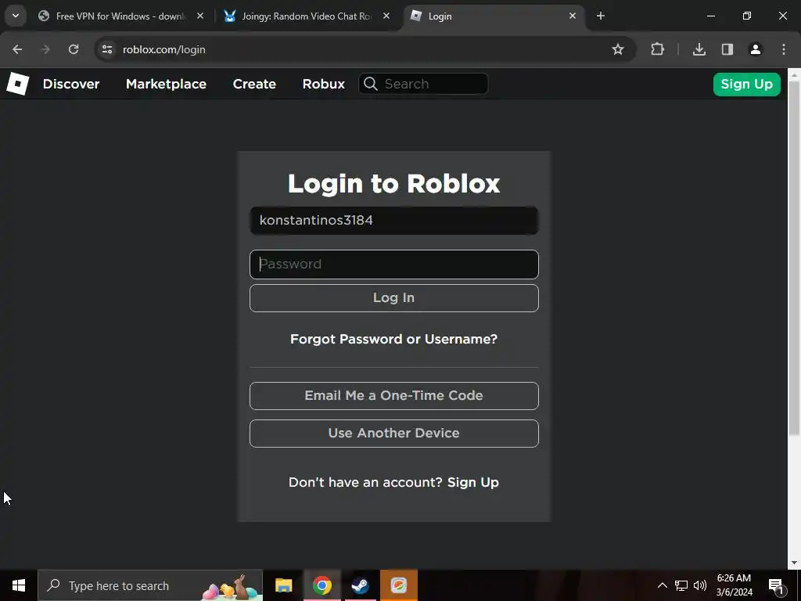
Task: Open Chrome three-dot menu
Action: 784,49
